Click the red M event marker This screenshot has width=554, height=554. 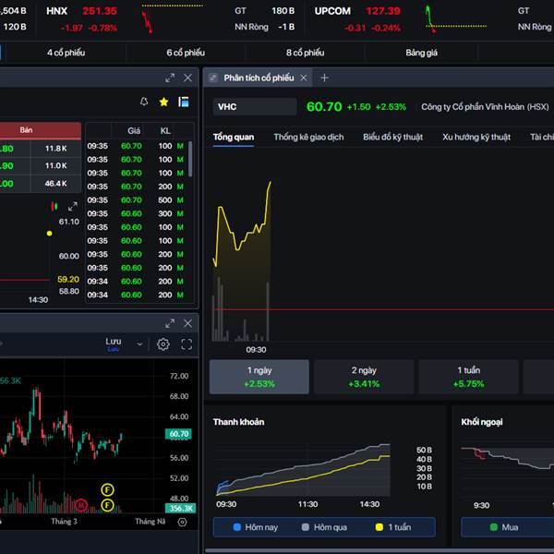tap(82, 505)
